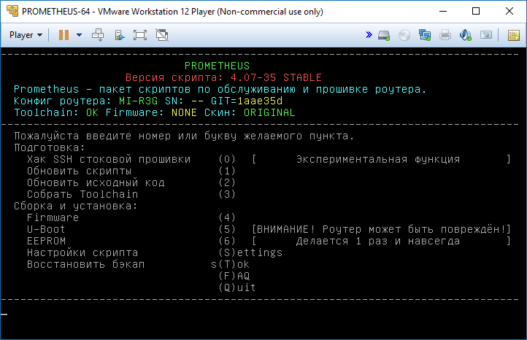Viewport: 527px width, 340px height.
Task: Click the 'Firmware' (4) menu row
Action: pyautogui.click(x=131, y=217)
